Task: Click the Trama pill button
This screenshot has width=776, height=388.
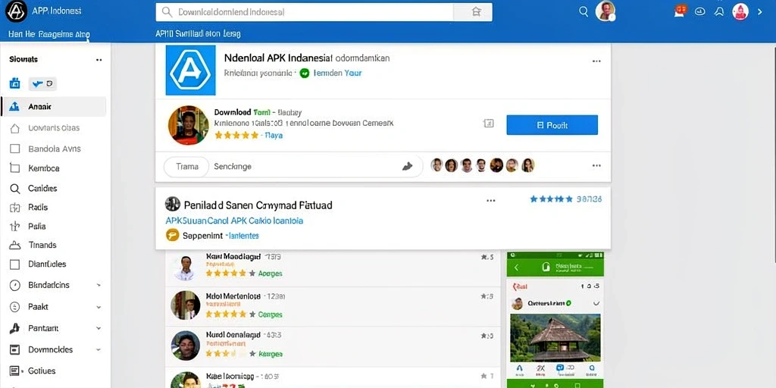Action: tap(187, 167)
